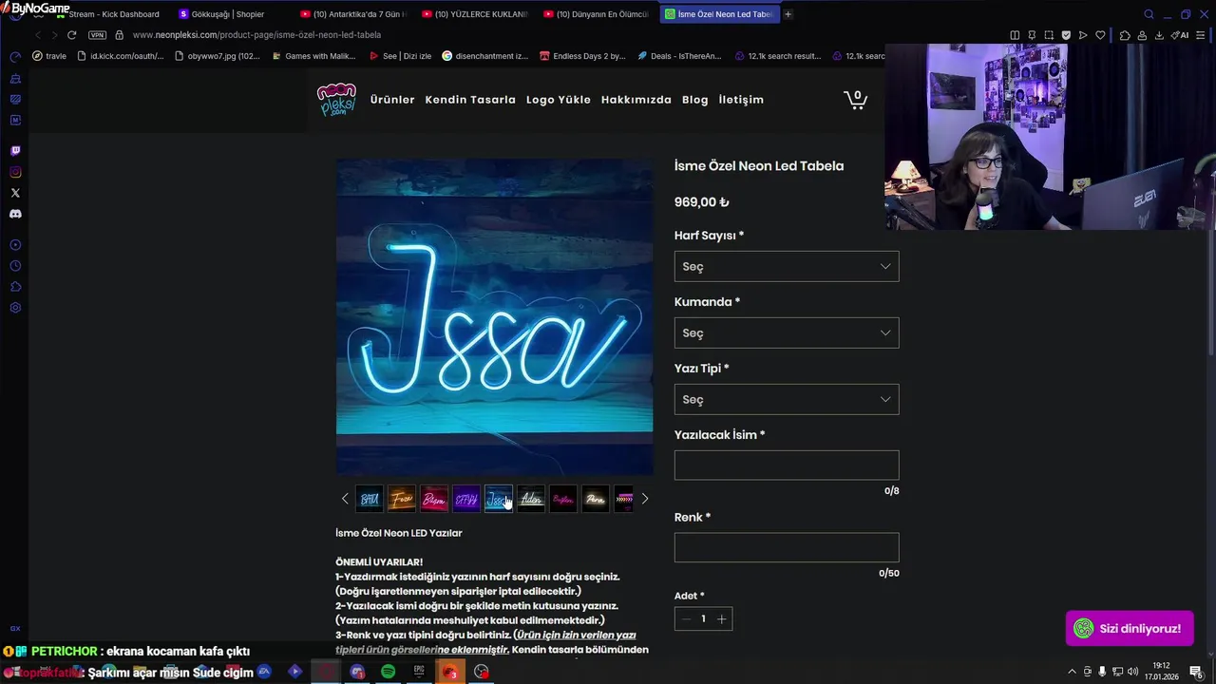Open the split screen icon in toolbar
Viewport: 1216px width, 684px height.
(x=1015, y=35)
